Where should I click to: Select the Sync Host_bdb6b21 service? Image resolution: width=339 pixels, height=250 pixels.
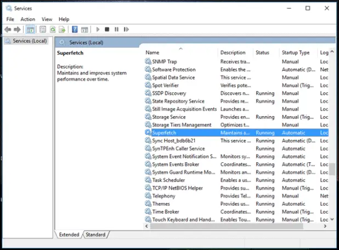coord(236,140)
